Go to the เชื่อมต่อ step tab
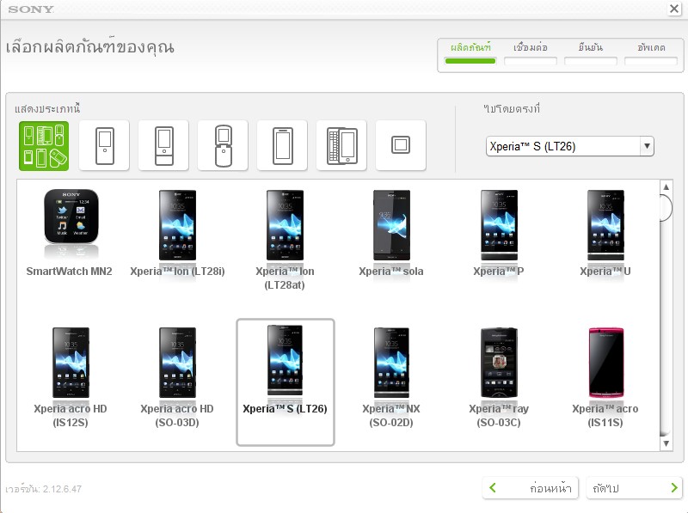Image resolution: width=688 pixels, height=513 pixels. pos(531,53)
